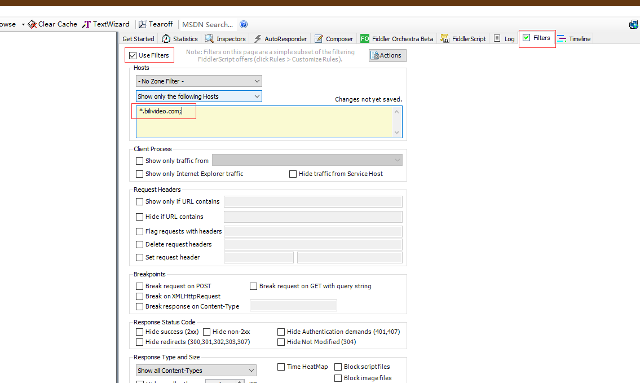The image size is (640, 383).
Task: Check Show only Internet Explorer traffic
Action: click(x=140, y=174)
